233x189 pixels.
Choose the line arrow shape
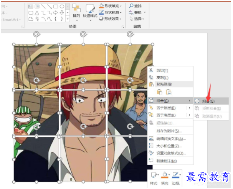50,7
